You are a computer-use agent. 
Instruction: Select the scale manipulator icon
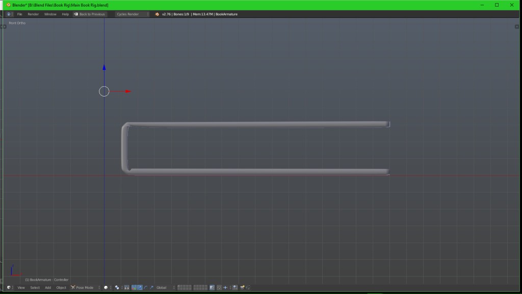tap(151, 287)
